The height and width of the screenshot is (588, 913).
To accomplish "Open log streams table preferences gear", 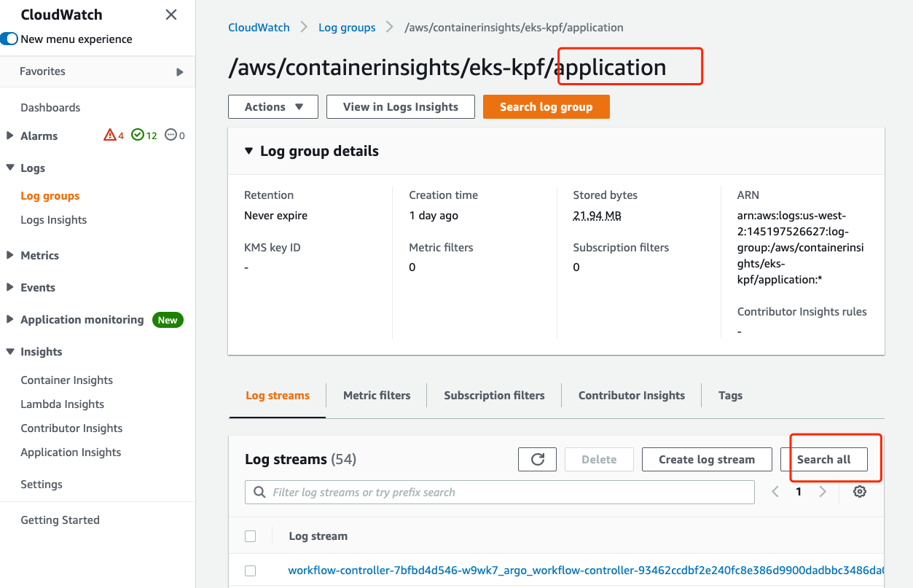I will pyautogui.click(x=860, y=492).
